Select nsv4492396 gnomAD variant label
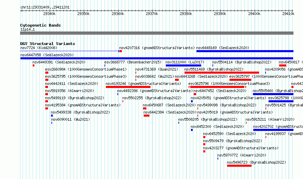Image resolution: width=303 pixels, height=179 pixels. point(155,91)
